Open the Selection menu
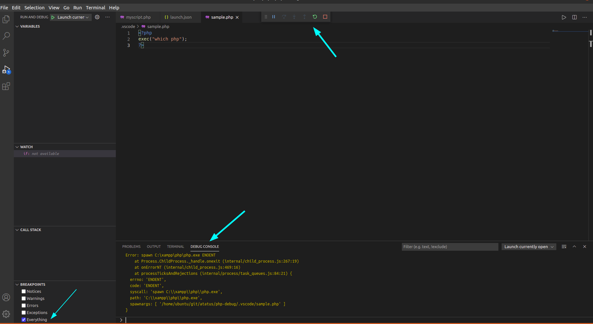Image resolution: width=593 pixels, height=324 pixels. tap(34, 7)
